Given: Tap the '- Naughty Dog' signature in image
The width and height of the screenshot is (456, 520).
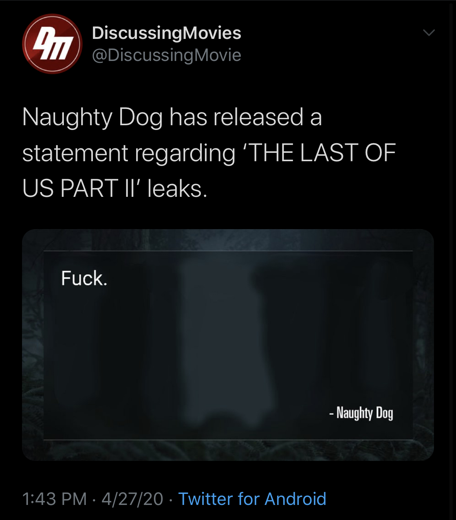Looking at the screenshot, I should tap(361, 413).
